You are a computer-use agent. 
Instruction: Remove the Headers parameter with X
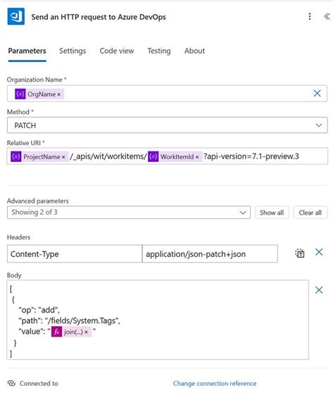[319, 252]
